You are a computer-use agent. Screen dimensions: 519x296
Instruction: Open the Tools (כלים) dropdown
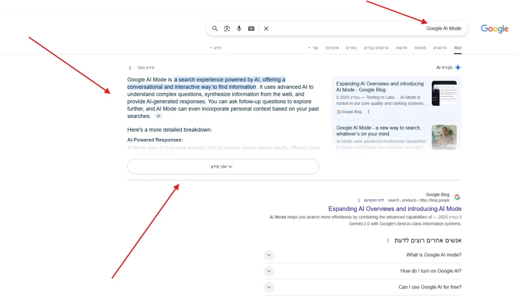pyautogui.click(x=215, y=48)
